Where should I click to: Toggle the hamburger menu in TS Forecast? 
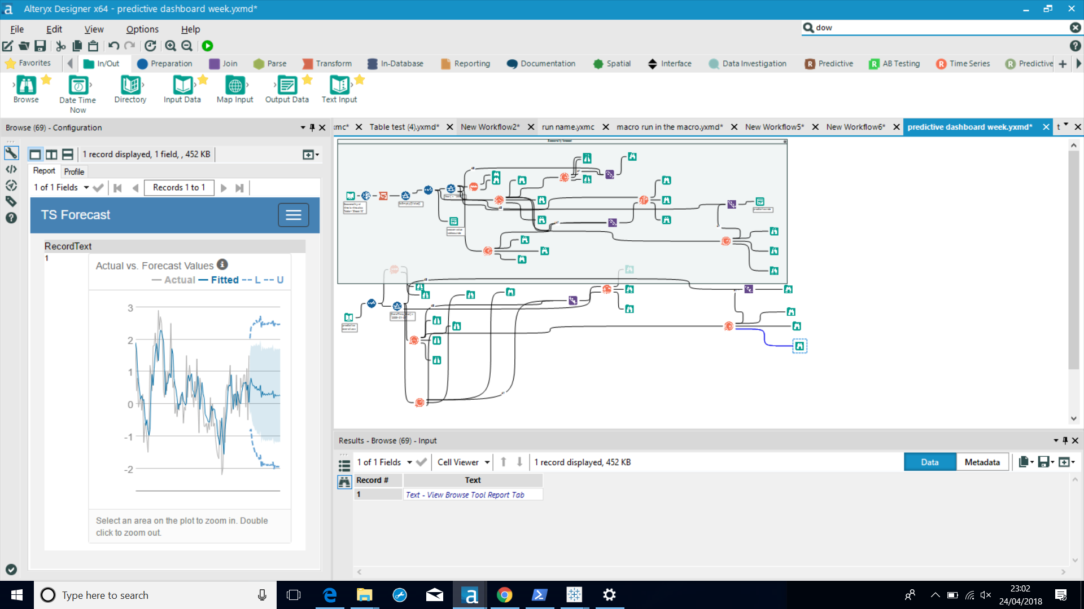pos(293,215)
